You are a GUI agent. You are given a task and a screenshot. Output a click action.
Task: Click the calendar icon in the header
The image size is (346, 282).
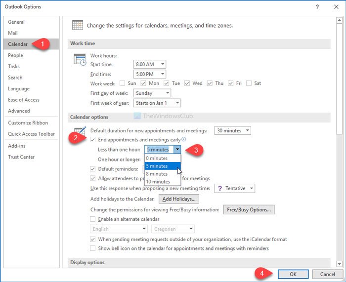(77, 25)
